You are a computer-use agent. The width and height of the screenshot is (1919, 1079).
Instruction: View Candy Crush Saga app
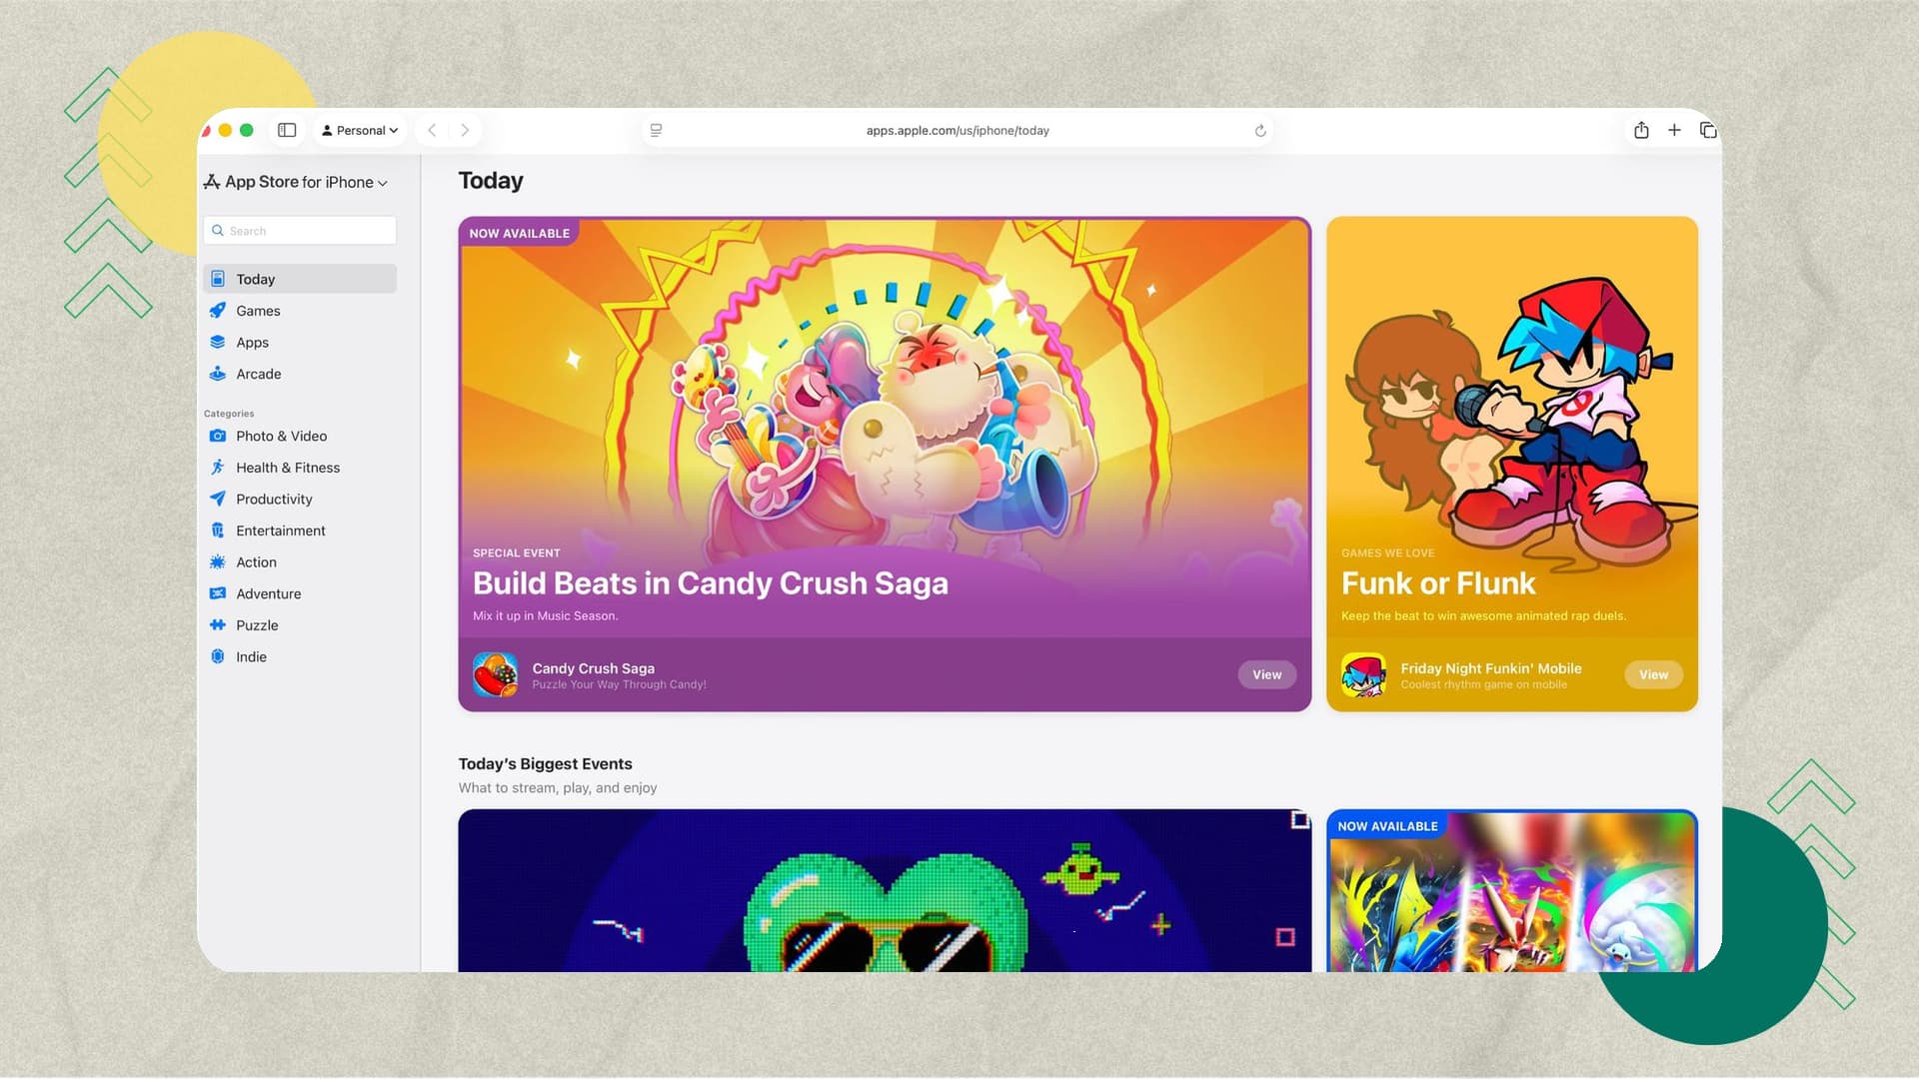[1266, 674]
